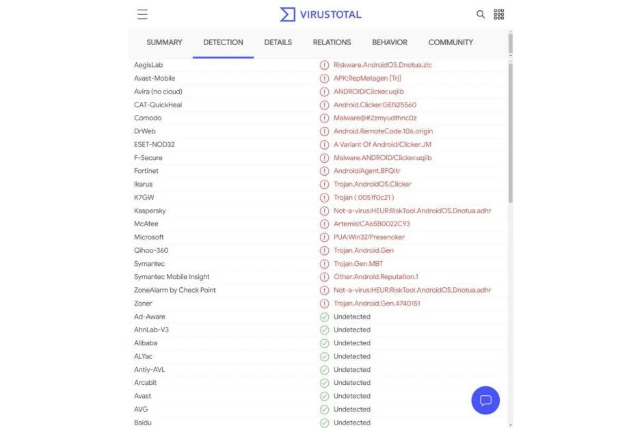Click the PUA:Win32/Presenoker detection text
The height and width of the screenshot is (428, 642).
click(x=369, y=237)
